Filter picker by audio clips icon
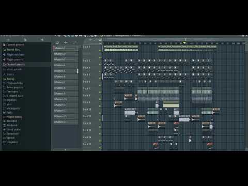 click(x=66, y=42)
